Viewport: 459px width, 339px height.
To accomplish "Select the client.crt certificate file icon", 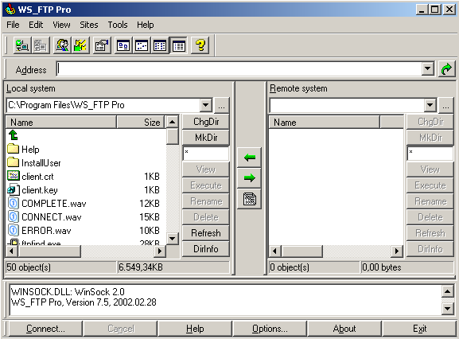I will (x=14, y=176).
